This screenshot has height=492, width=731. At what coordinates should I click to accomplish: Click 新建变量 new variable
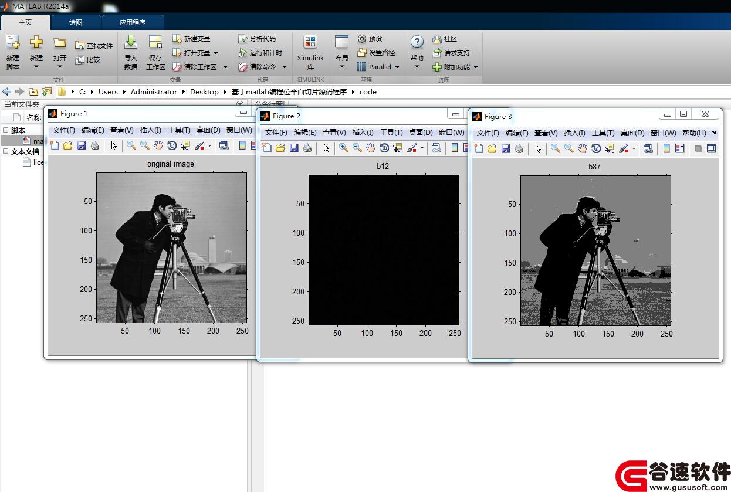coord(191,39)
